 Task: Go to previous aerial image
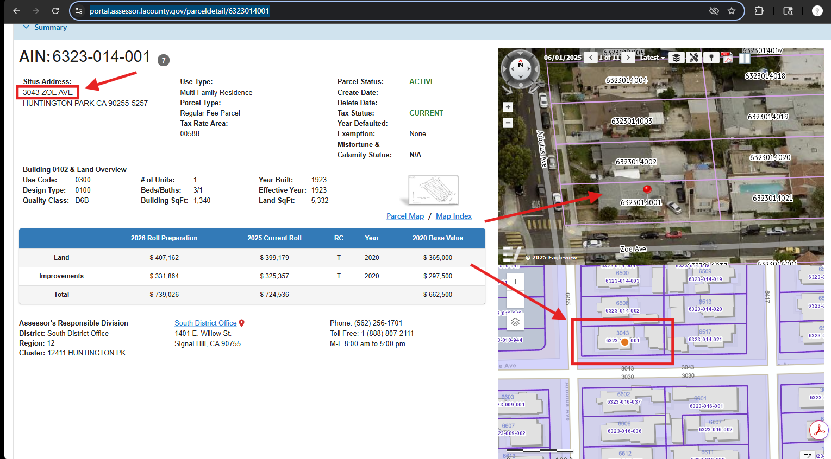point(591,58)
